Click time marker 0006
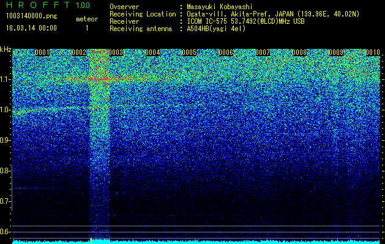Viewport: 385px width, 244px height. [x=226, y=52]
